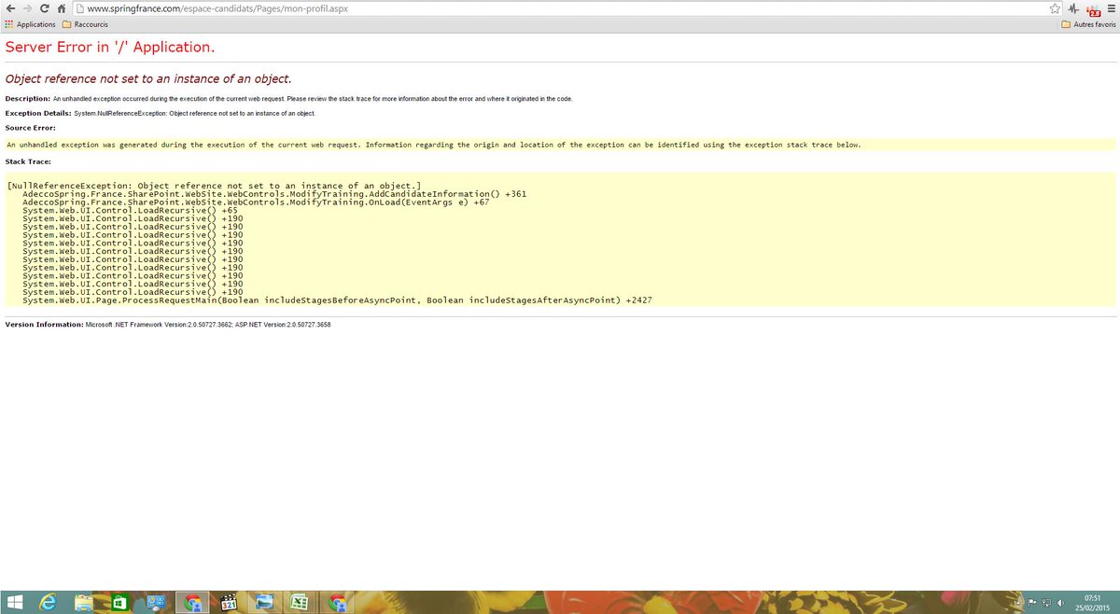
Task: Click the network status icon in the tray
Action: coord(1047,602)
